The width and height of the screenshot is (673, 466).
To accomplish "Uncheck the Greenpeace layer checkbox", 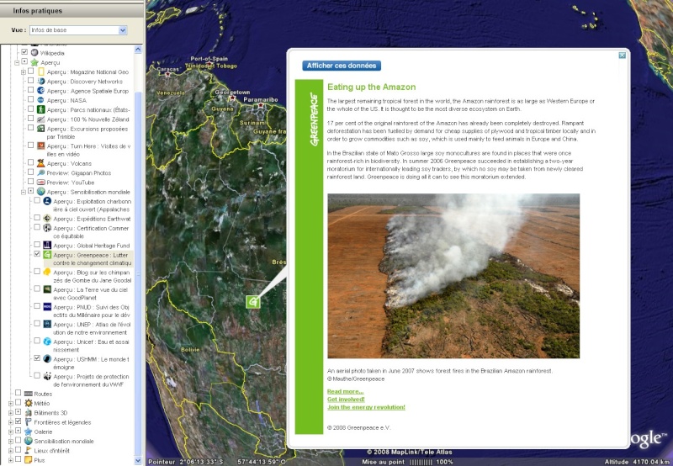I will coord(37,253).
